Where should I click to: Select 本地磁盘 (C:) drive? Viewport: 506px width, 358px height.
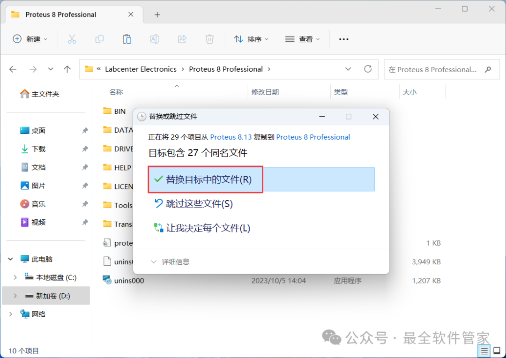(51, 277)
